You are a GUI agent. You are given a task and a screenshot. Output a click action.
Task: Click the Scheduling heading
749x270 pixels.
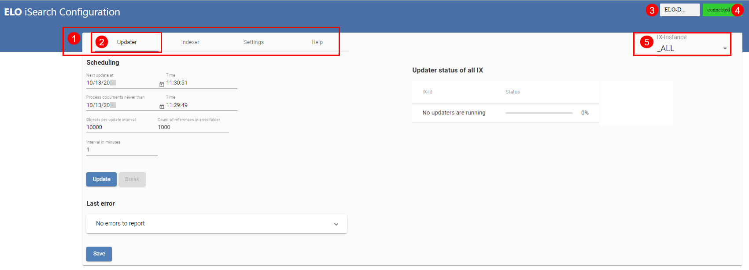tap(103, 63)
